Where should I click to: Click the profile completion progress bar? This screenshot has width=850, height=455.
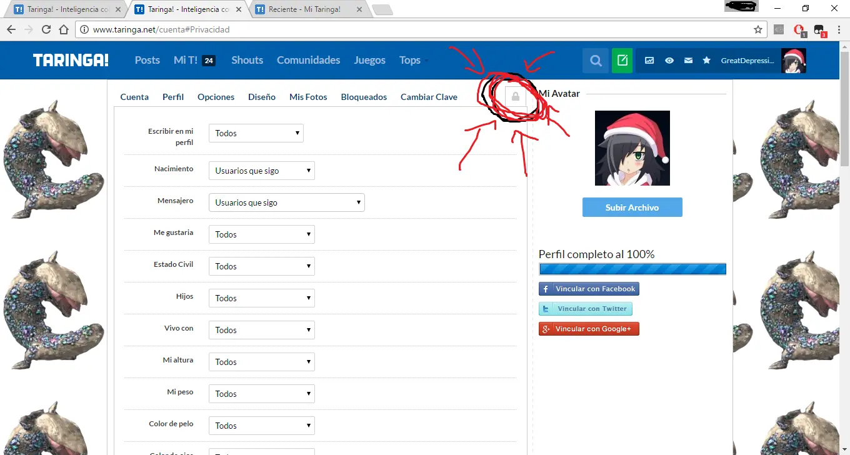[x=632, y=269]
